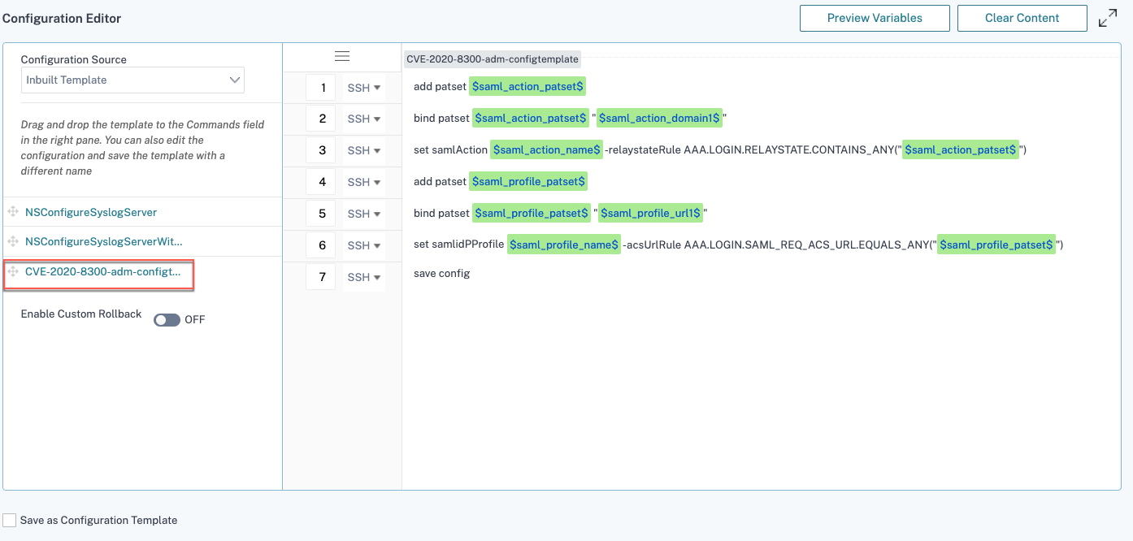Open the Configuration Source dropdown

coord(132,80)
